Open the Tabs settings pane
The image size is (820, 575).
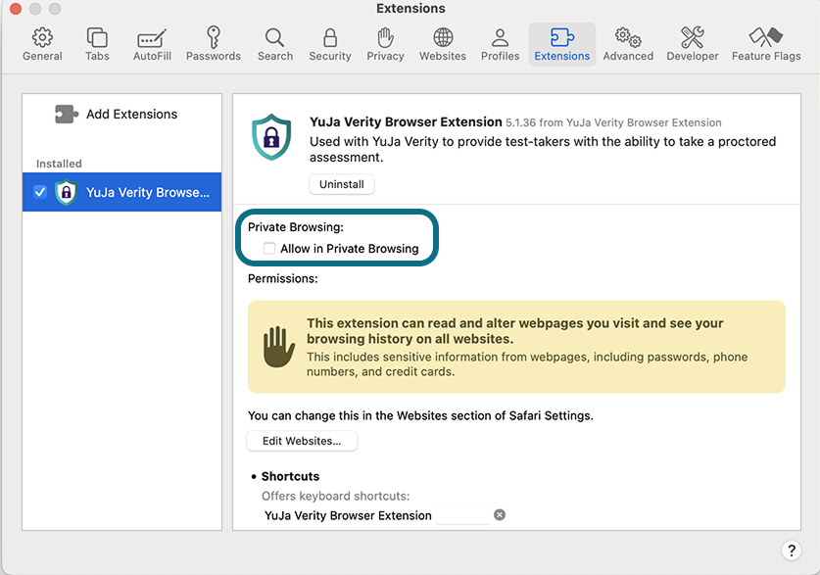click(97, 44)
